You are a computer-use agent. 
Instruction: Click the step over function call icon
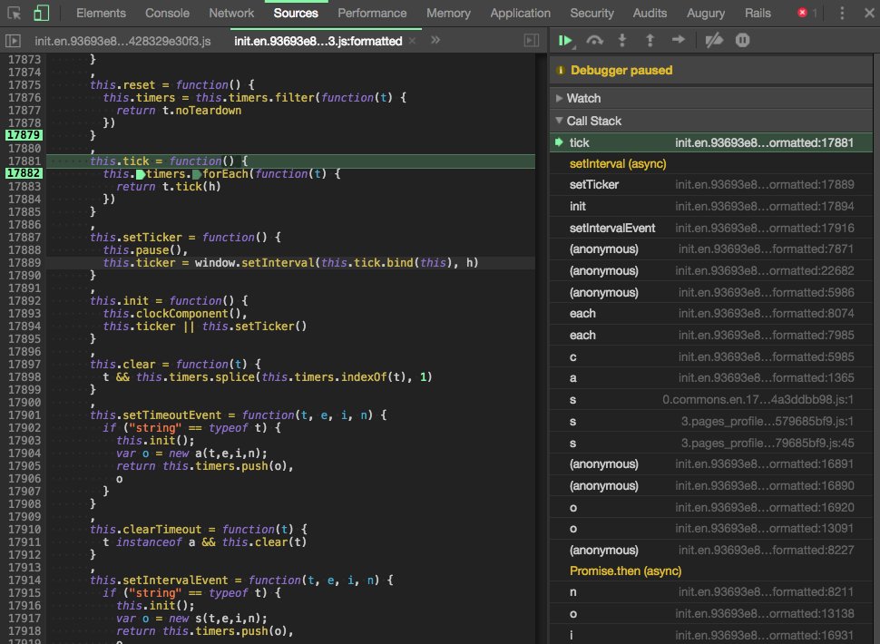(x=595, y=40)
